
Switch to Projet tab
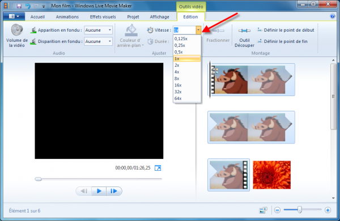pos(133,17)
